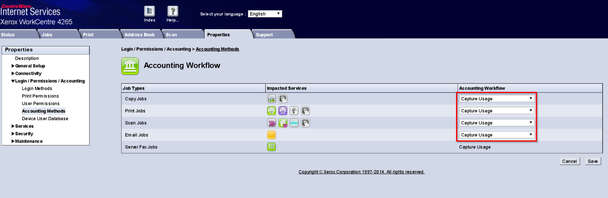The height and width of the screenshot is (198, 608).
Task: Open Device User Database in sidebar
Action: coord(45,119)
